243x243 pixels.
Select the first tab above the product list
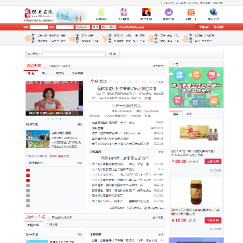pyautogui.click(x=175, y=114)
